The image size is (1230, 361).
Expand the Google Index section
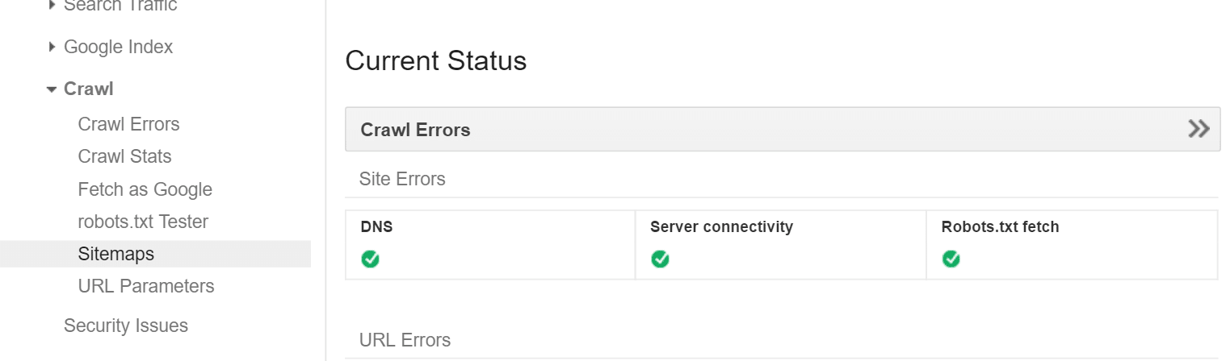pos(52,48)
